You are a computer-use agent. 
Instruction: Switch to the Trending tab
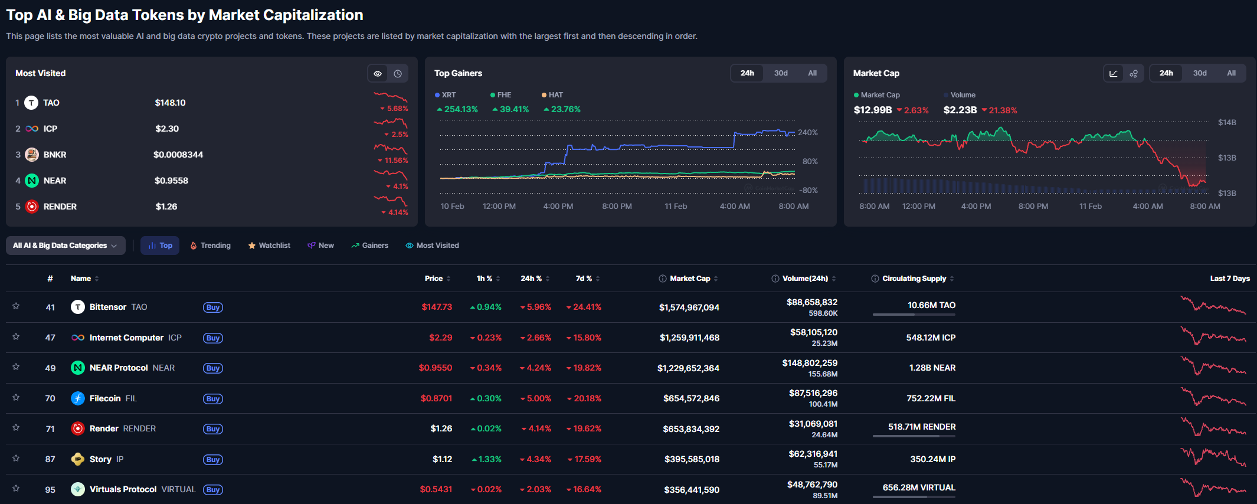pyautogui.click(x=210, y=246)
